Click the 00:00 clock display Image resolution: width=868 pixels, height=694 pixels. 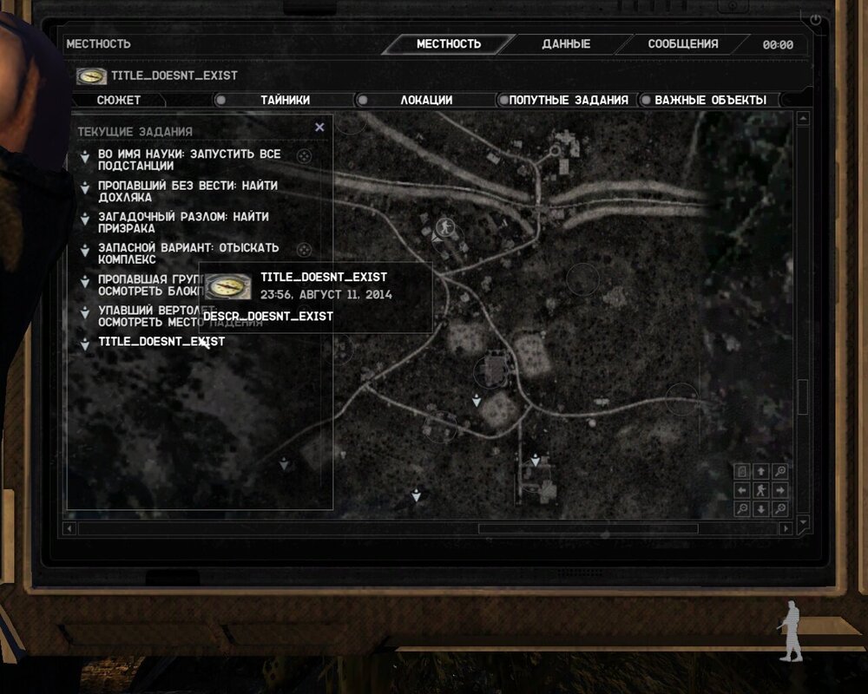click(778, 45)
